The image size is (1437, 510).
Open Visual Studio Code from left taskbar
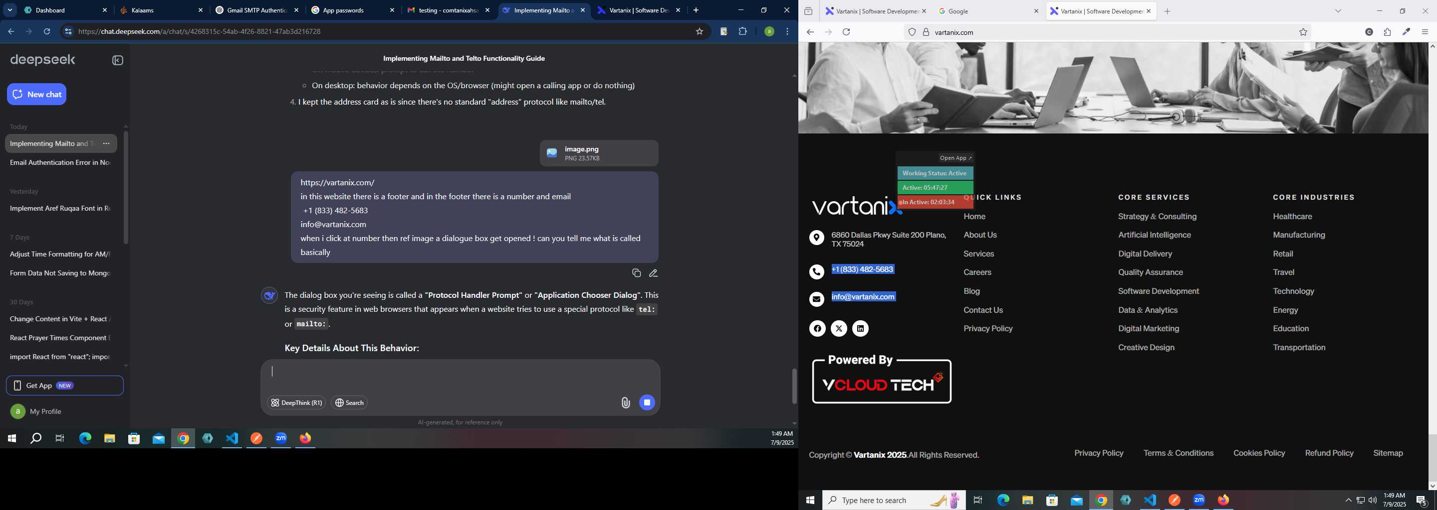point(232,439)
